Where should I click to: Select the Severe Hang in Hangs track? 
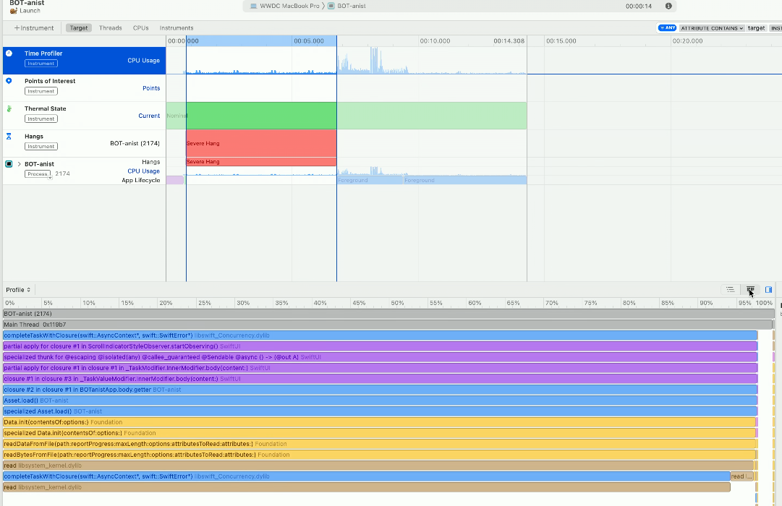[x=261, y=143]
